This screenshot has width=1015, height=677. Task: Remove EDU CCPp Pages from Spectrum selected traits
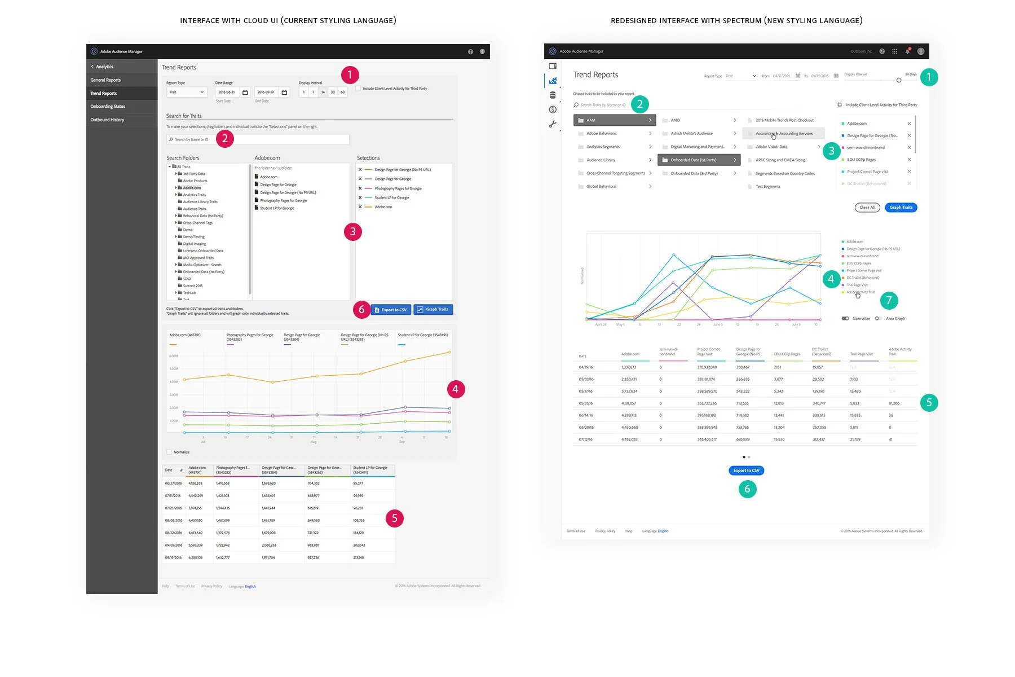tap(909, 160)
